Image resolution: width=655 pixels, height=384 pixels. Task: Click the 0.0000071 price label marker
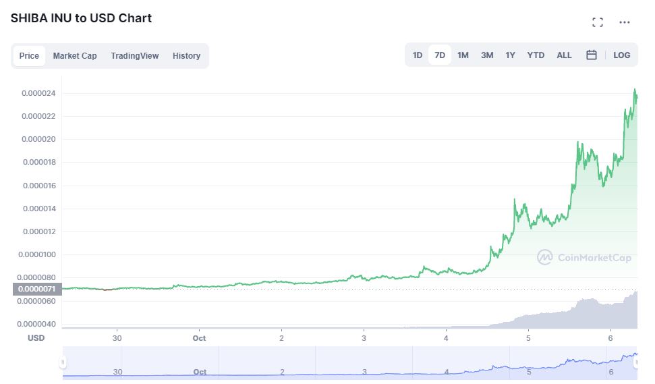pyautogui.click(x=37, y=289)
